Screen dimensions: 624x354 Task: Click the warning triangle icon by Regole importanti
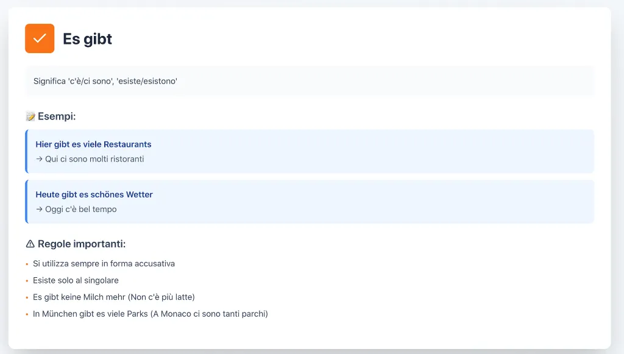(x=30, y=244)
